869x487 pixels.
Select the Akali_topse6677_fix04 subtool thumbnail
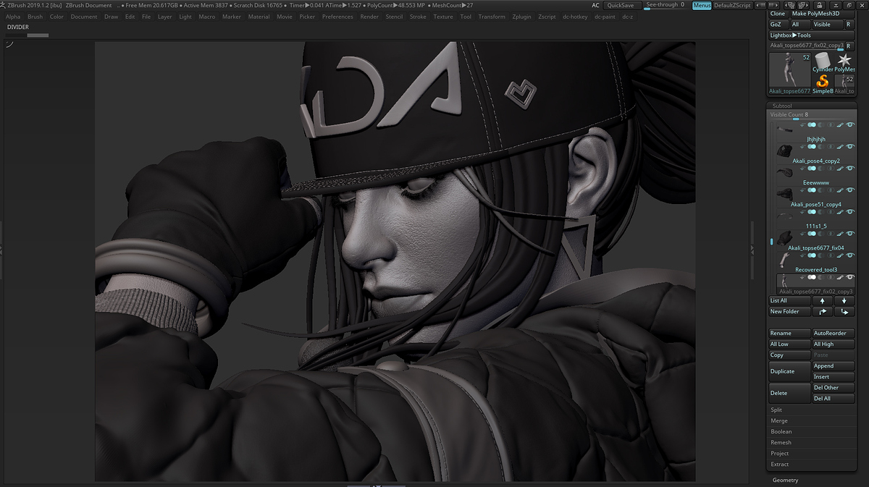[x=784, y=238]
